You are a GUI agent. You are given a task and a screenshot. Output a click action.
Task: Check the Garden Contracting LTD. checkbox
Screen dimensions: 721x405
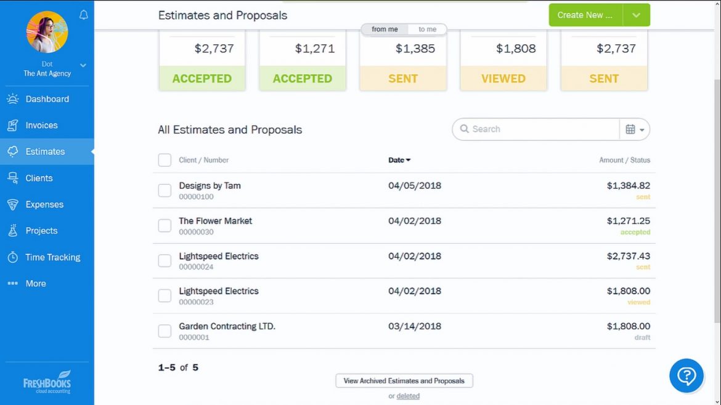pos(165,331)
